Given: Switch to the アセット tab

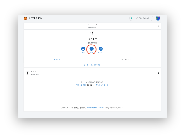Looking at the screenshot, I should click(x=57, y=59).
